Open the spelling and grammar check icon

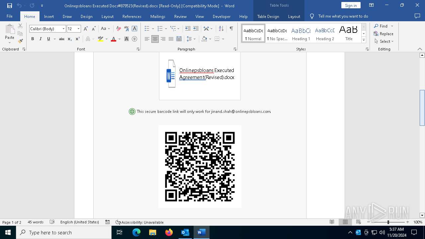pos(52,222)
